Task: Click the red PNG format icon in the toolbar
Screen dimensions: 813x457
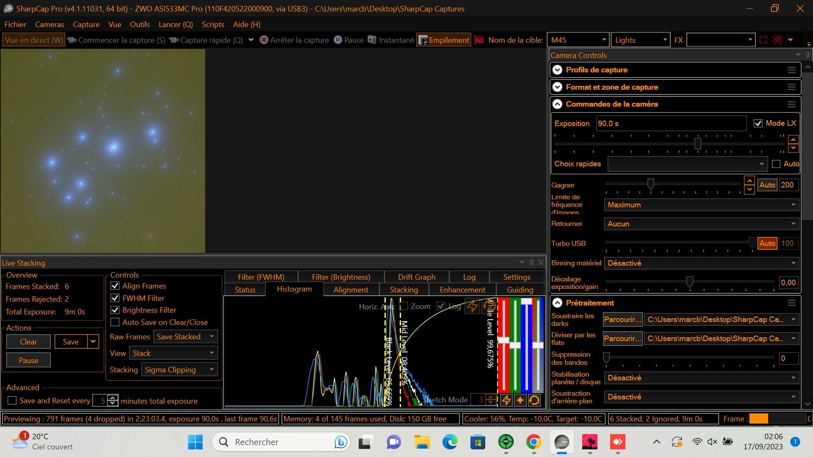Action: coord(479,40)
